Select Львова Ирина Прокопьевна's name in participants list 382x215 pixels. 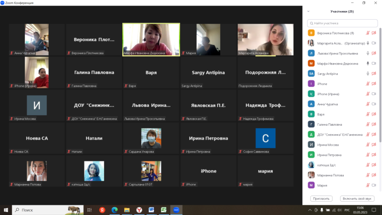tap(338, 54)
